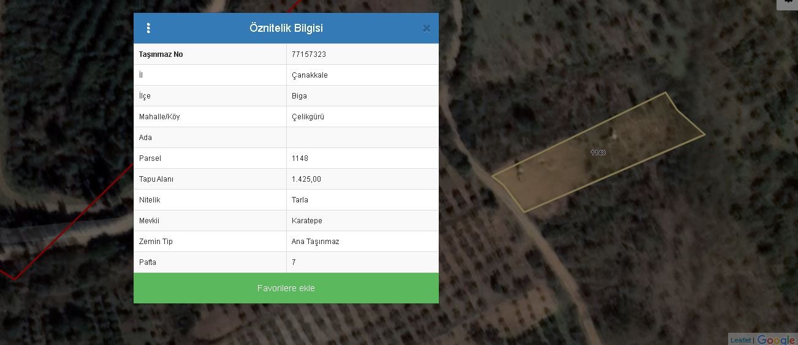Click the Tarla value in Nitelik row
This screenshot has height=345, width=798.
click(300, 200)
